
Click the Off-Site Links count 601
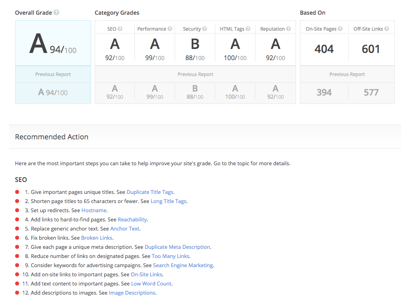(x=371, y=49)
